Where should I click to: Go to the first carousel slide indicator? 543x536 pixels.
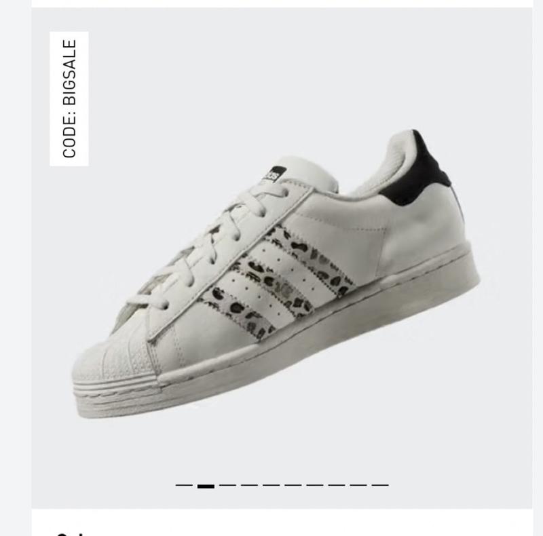click(184, 485)
